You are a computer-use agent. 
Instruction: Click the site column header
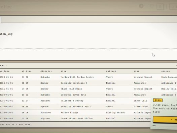[x=64, y=71]
